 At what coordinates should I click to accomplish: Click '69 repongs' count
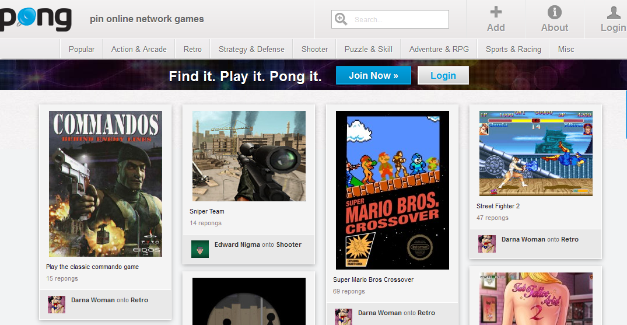tap(349, 291)
